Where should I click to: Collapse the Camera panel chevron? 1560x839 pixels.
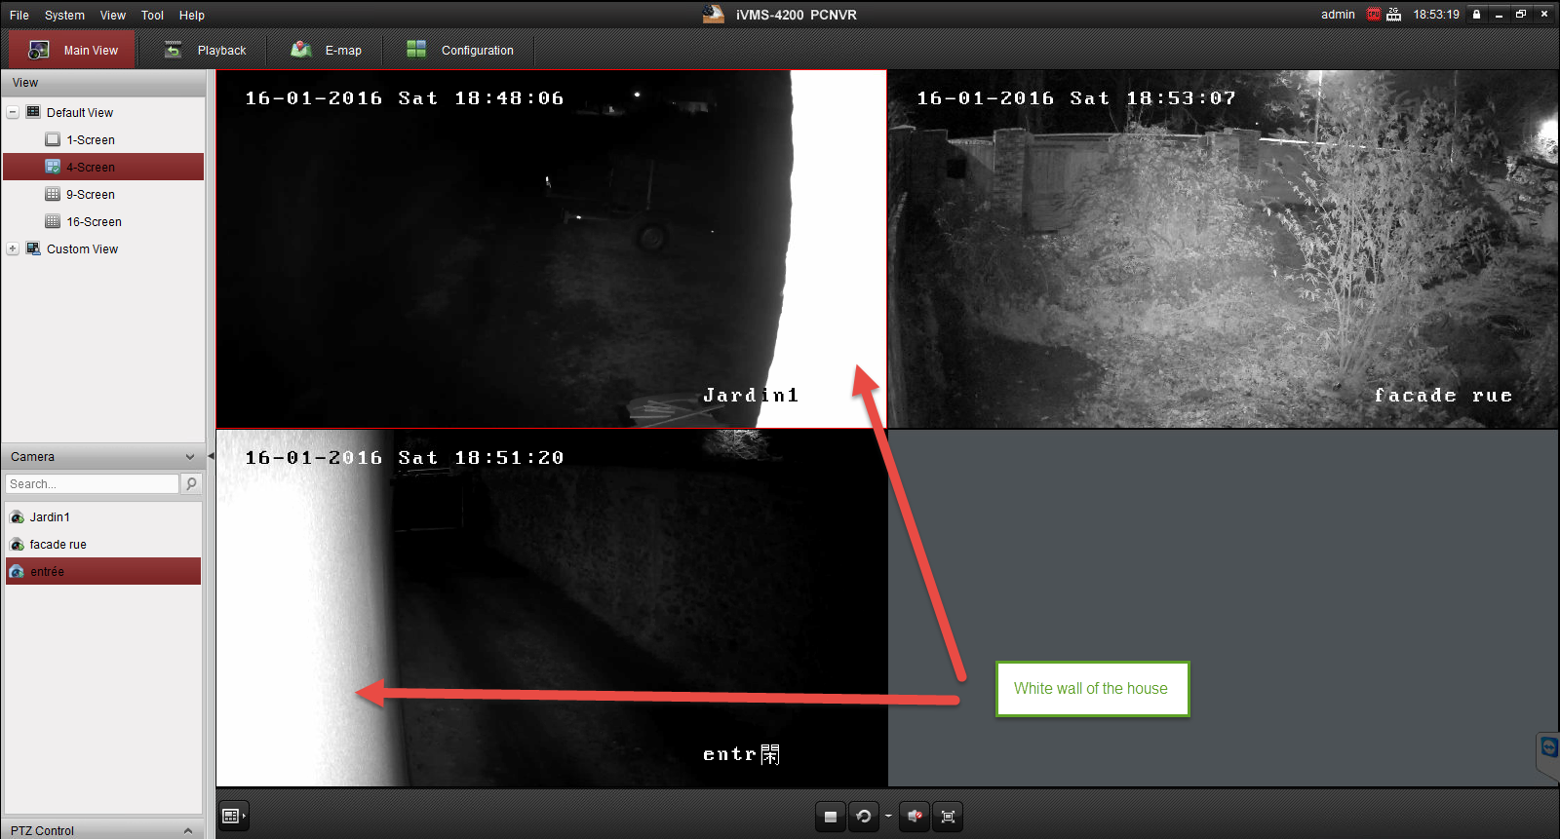click(x=189, y=457)
